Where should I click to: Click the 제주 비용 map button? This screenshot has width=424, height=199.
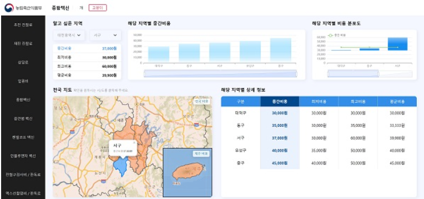(201, 153)
